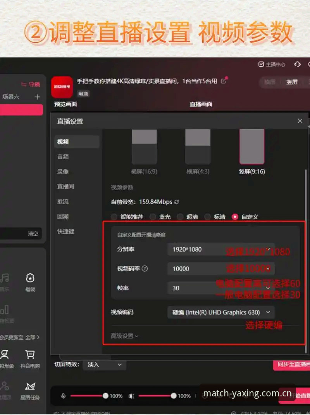Click the 清空 button
The height and width of the screenshot is (415, 310).
[33, 234]
